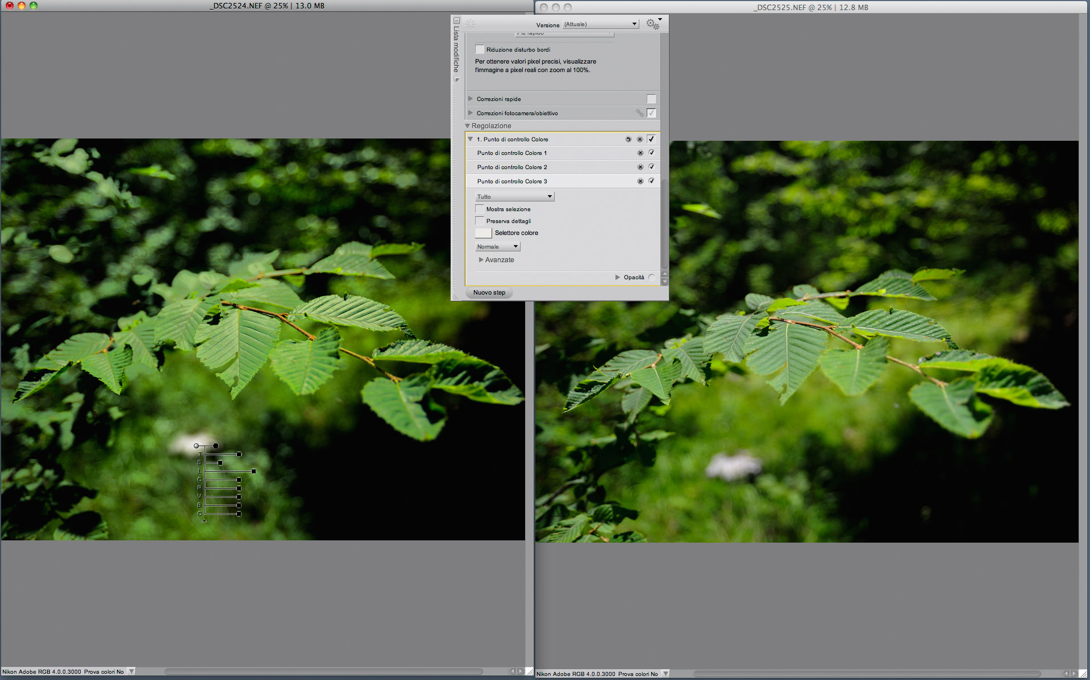This screenshot has height=680, width=1090.
Task: Click the reset arrow on step 1
Action: [x=628, y=139]
